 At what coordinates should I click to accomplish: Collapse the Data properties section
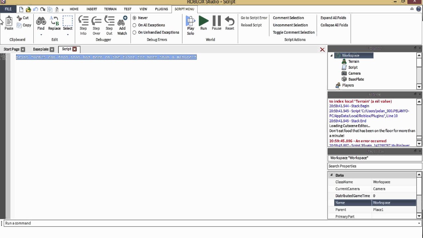point(331,175)
